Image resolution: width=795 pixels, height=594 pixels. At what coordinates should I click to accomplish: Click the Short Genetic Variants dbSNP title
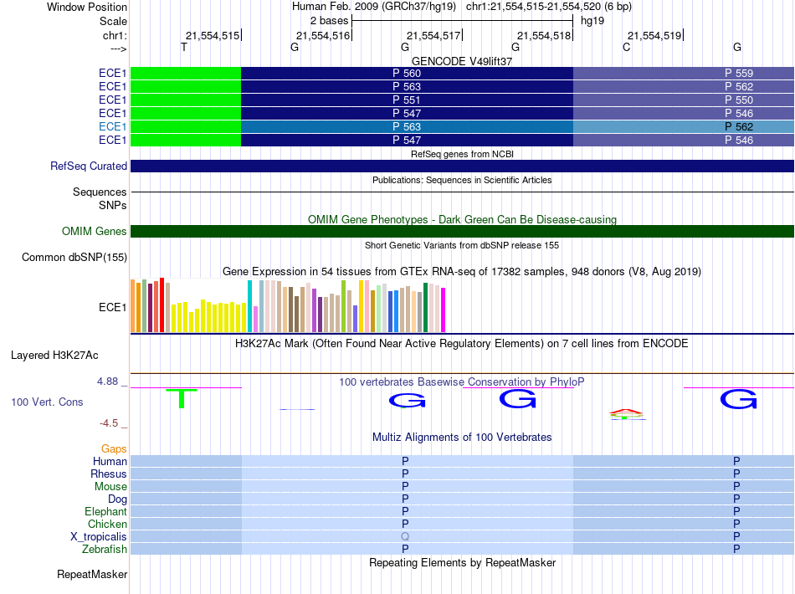coord(462,245)
